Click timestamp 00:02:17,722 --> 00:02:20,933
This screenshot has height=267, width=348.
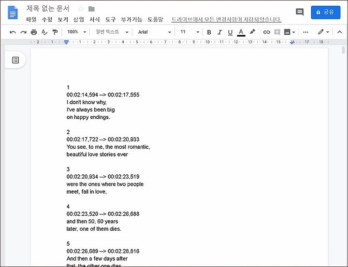click(103, 139)
